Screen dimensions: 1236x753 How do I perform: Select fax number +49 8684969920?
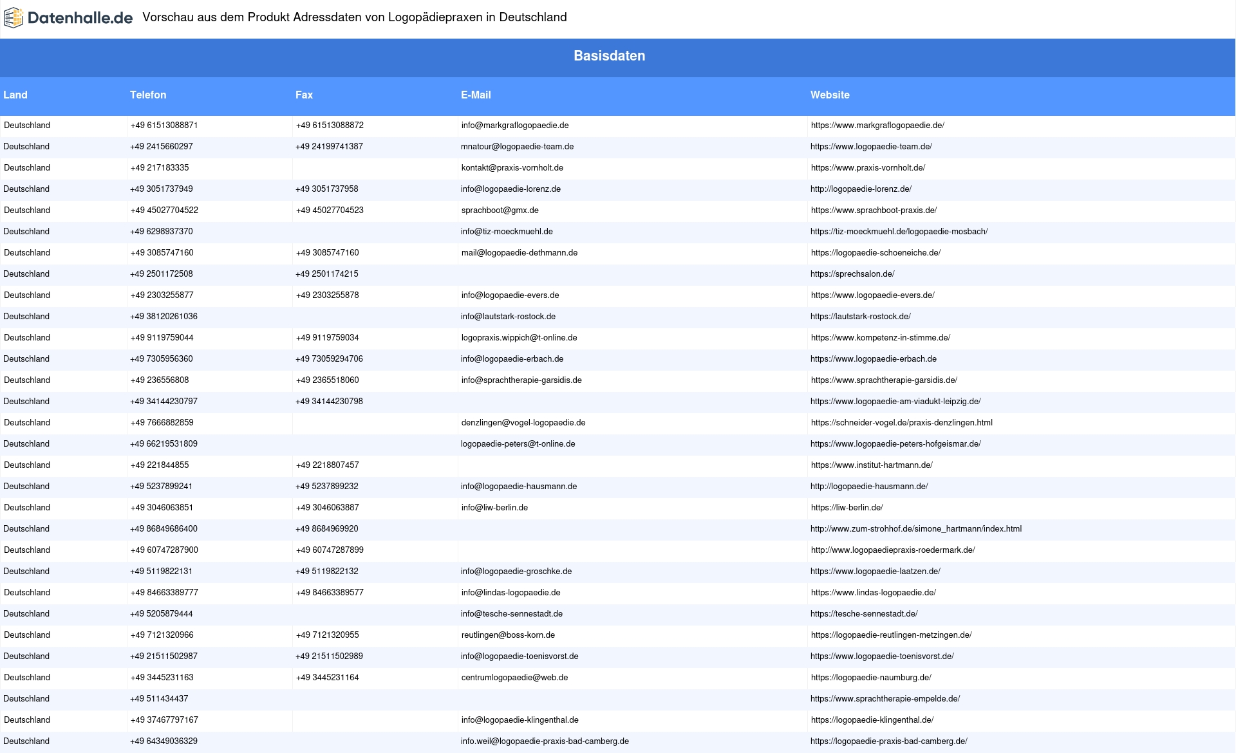[327, 529]
